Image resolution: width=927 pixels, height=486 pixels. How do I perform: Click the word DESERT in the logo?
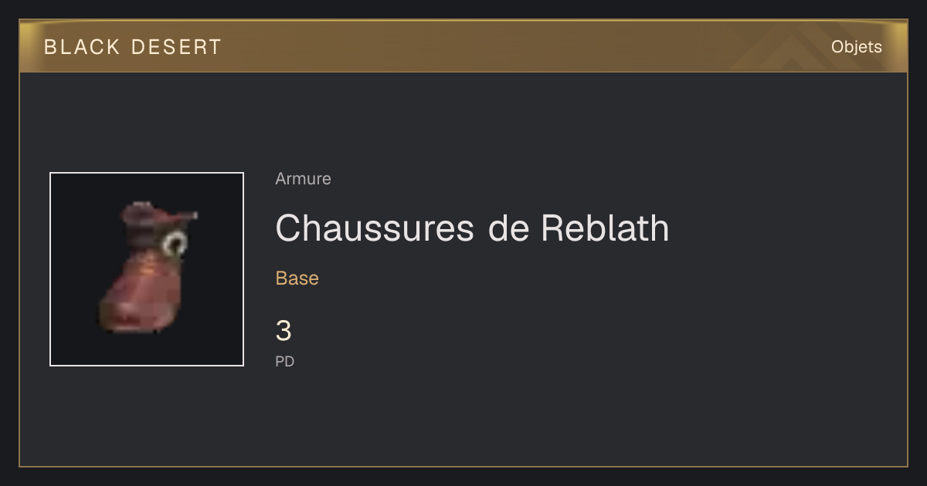coord(177,47)
